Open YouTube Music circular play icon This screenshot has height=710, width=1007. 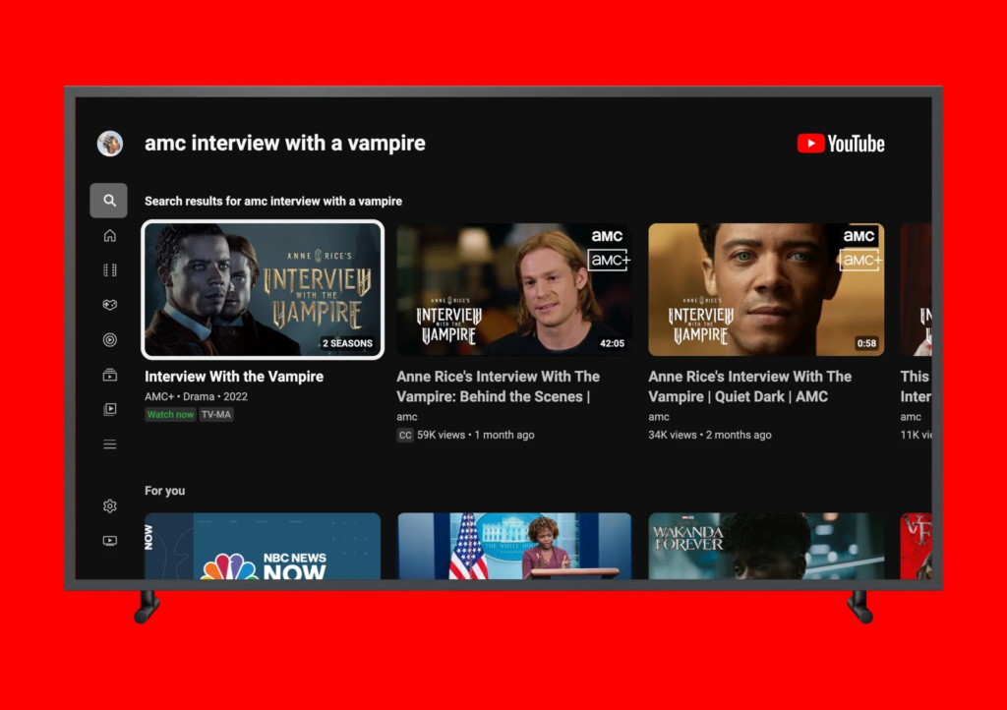pos(110,339)
